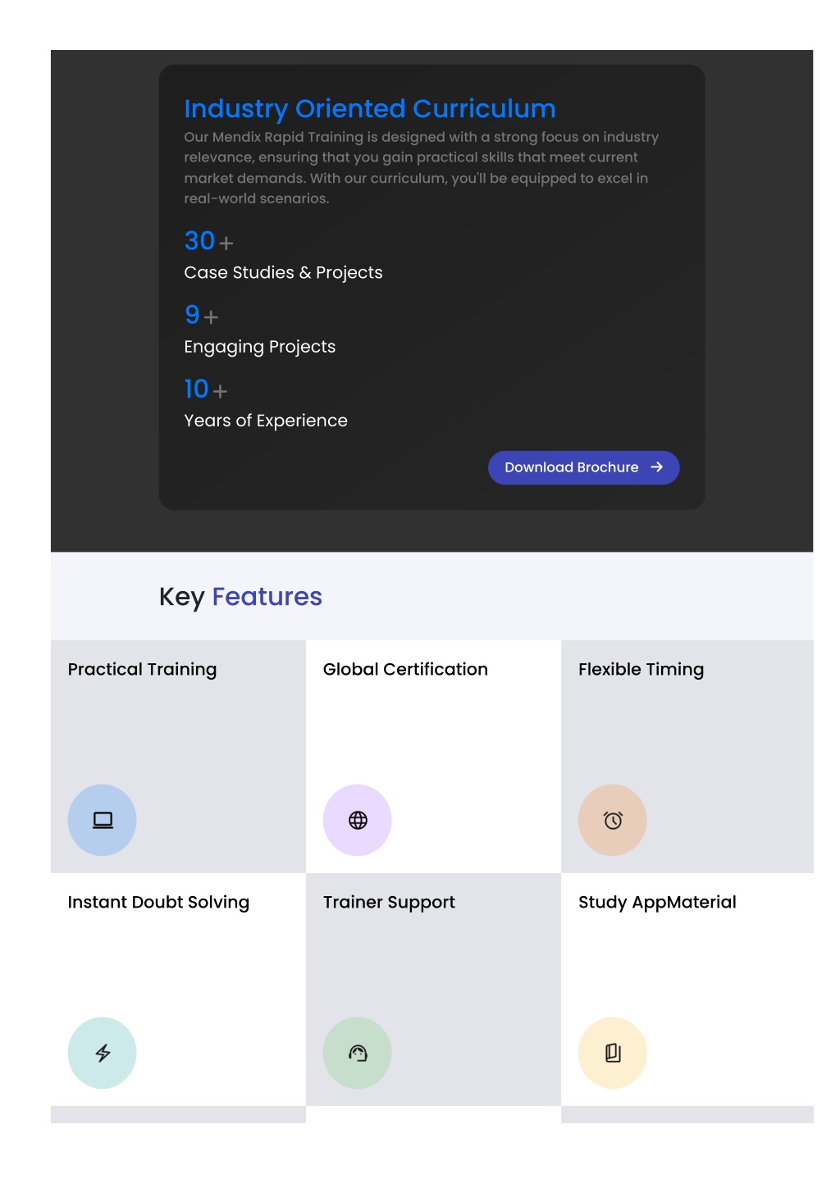The width and height of the screenshot is (840, 1188).
Task: Click the lightning bolt icon for Instant Doubt Solving
Action: pos(103,1053)
